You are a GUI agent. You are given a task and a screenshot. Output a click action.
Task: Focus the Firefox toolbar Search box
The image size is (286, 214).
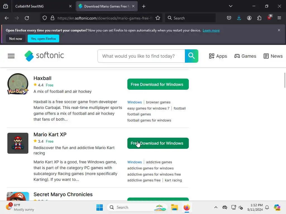[x=190, y=18]
